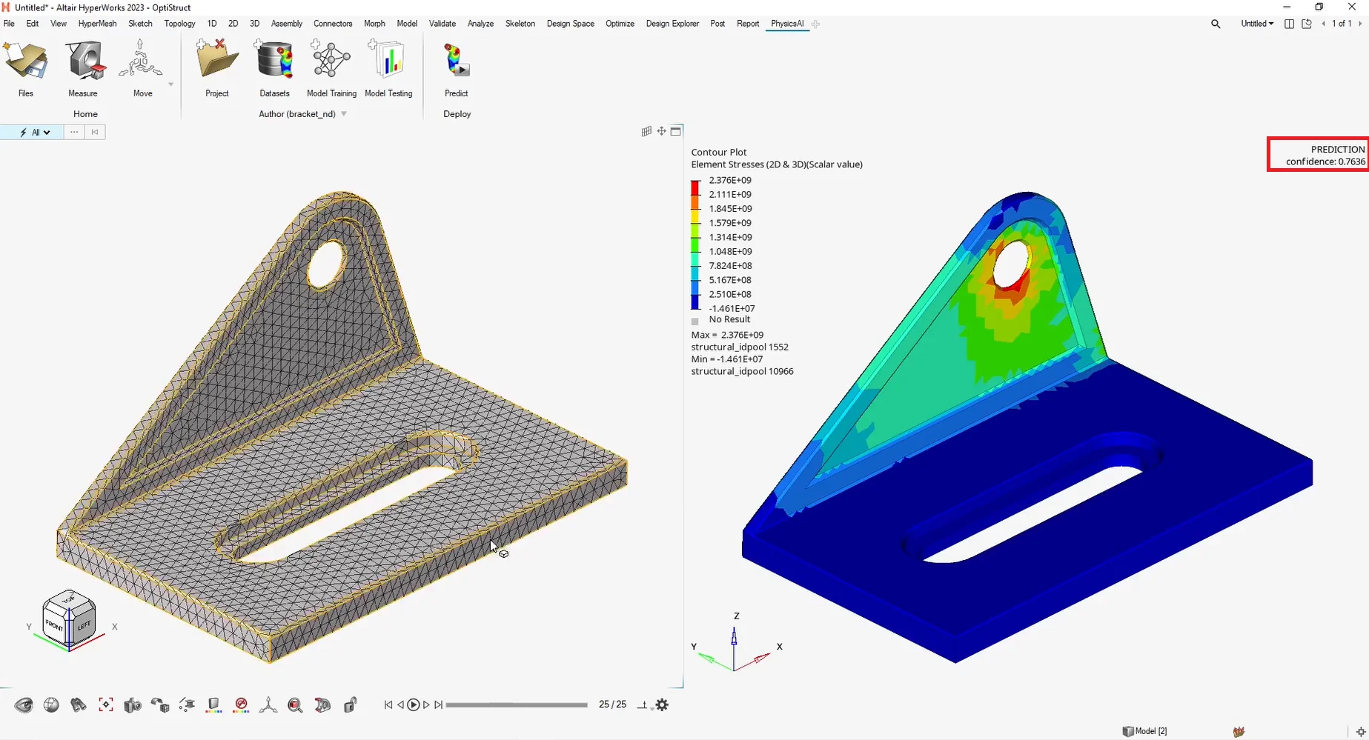Screen dimensions: 1369x740
Task: Expand the All selector dropdown
Action: coord(36,133)
